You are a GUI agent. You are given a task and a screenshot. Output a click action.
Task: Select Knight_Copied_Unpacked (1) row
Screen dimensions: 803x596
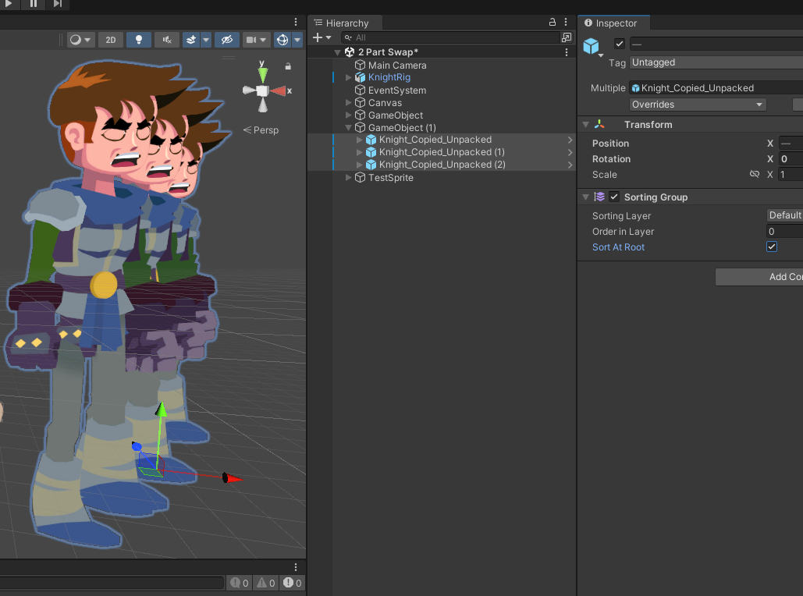[442, 152]
